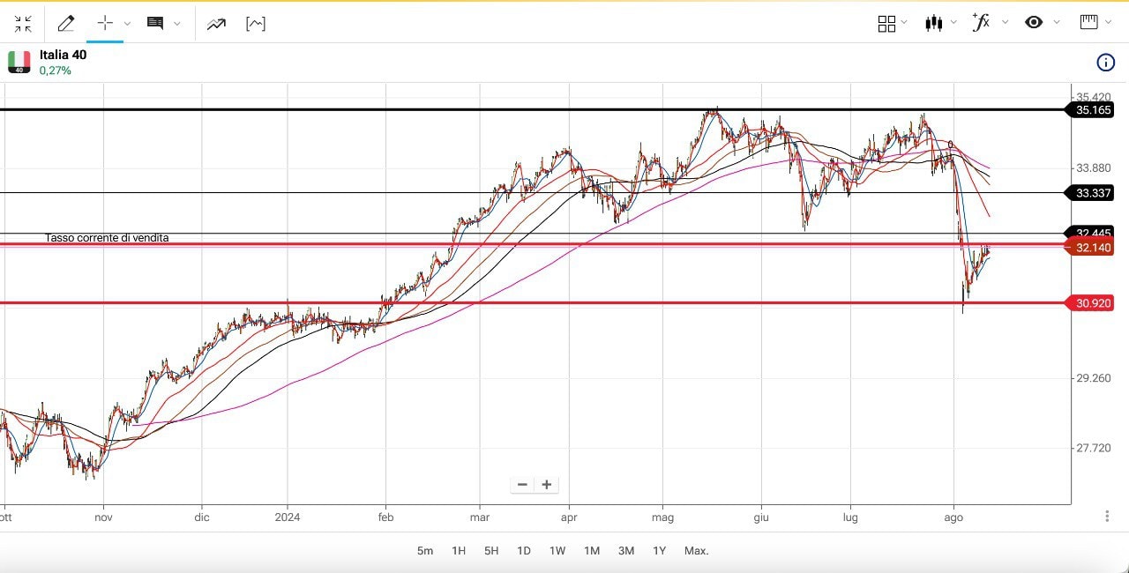Zoom in with the plus button

coord(547,485)
